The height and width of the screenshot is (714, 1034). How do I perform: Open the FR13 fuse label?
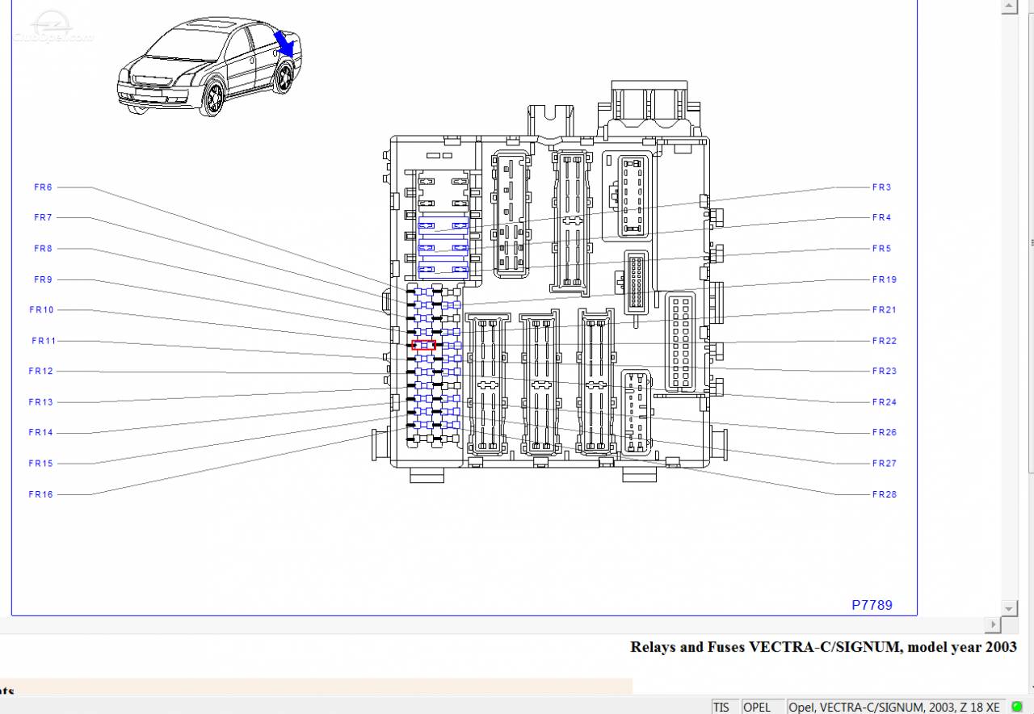(x=41, y=402)
